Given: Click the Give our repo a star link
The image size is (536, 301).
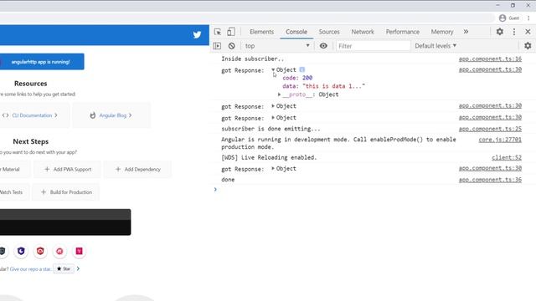Looking at the screenshot, I should click(x=30, y=269).
